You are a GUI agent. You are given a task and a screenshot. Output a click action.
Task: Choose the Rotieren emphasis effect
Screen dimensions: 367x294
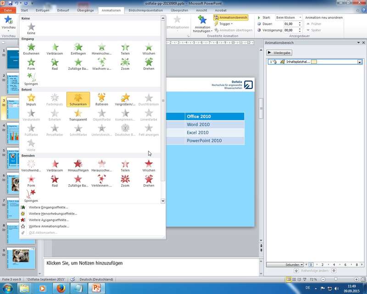pos(101,100)
